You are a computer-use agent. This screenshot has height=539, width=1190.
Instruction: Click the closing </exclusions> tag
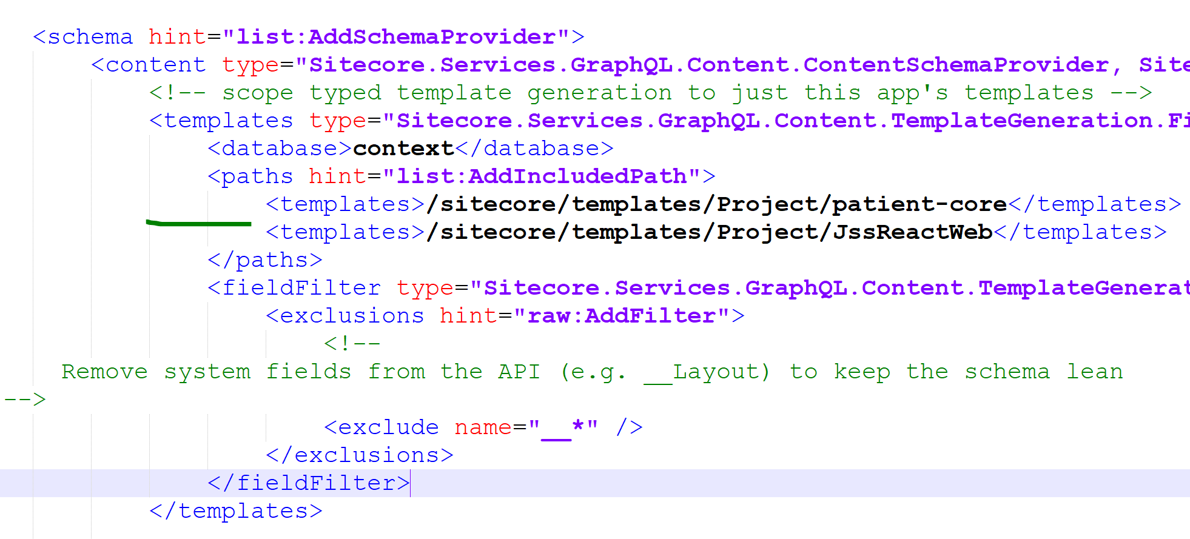pyautogui.click(x=360, y=455)
